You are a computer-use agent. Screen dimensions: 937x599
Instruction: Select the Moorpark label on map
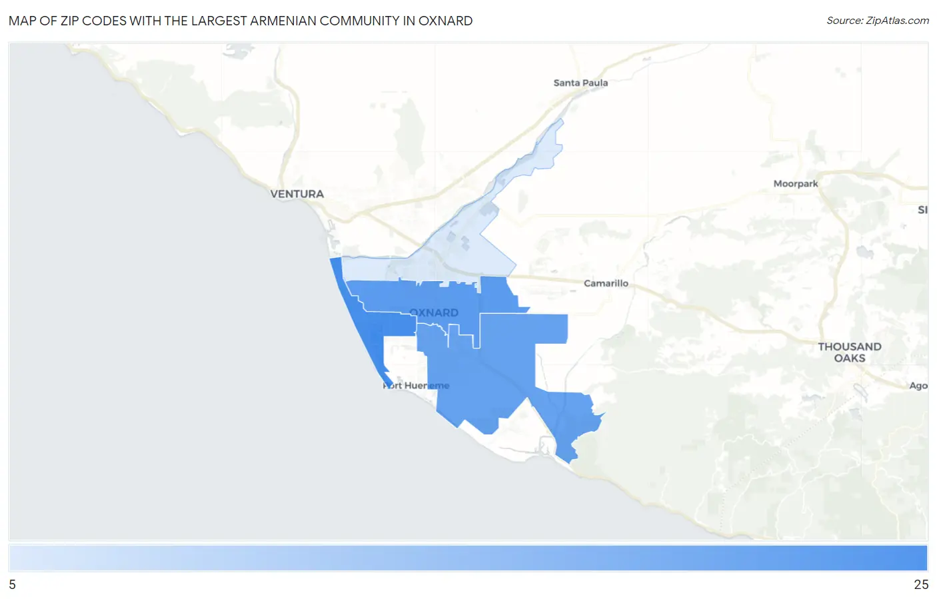click(x=796, y=183)
